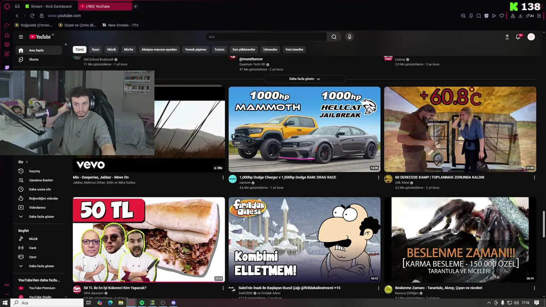Select the (785) YouTube tab

click(105, 6)
